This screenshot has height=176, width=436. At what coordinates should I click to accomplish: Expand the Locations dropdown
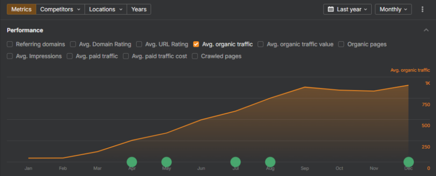click(x=106, y=9)
